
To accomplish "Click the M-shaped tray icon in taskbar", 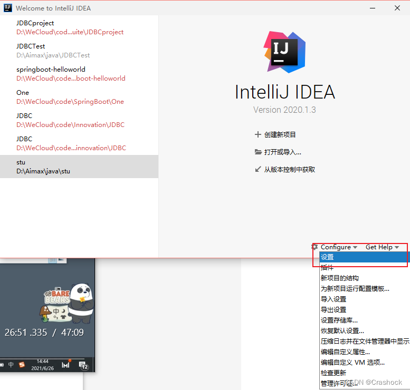I will tap(65, 364).
